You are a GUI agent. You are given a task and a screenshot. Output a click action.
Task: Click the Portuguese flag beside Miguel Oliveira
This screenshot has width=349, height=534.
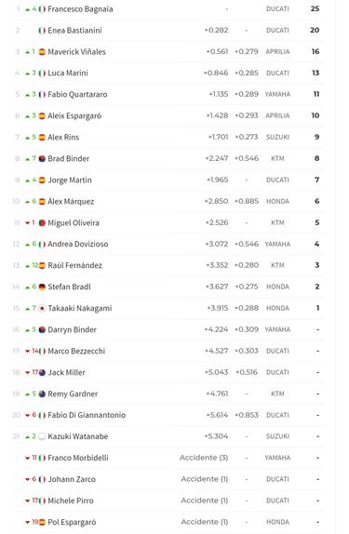[x=42, y=223]
